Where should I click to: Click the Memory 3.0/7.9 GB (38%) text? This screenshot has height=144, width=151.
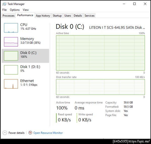point(30,43)
